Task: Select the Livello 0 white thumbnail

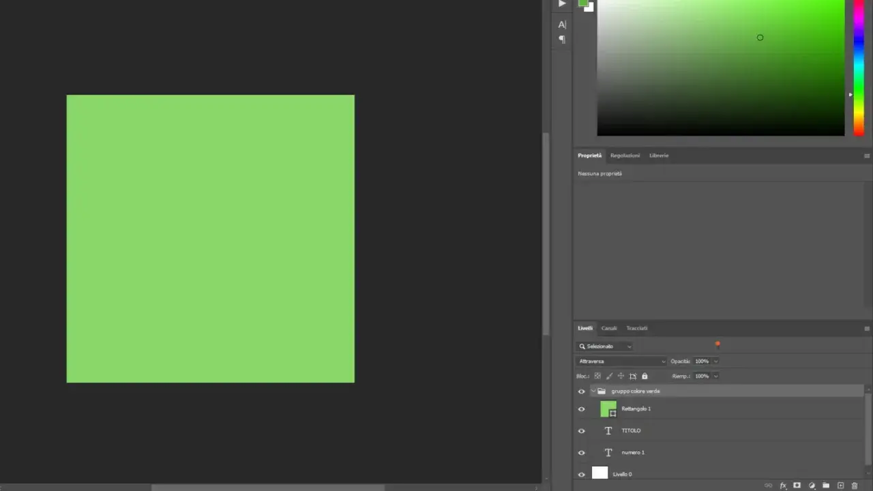Action: pos(600,473)
